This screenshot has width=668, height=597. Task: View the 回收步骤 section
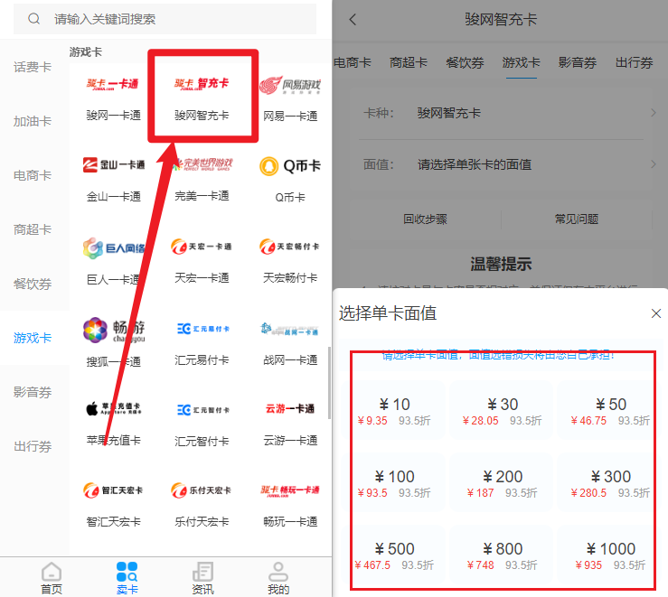coord(425,219)
